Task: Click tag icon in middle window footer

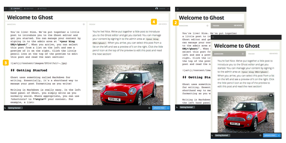Action: coord(177,107)
